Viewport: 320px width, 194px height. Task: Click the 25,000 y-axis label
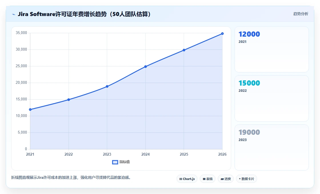(21, 66)
